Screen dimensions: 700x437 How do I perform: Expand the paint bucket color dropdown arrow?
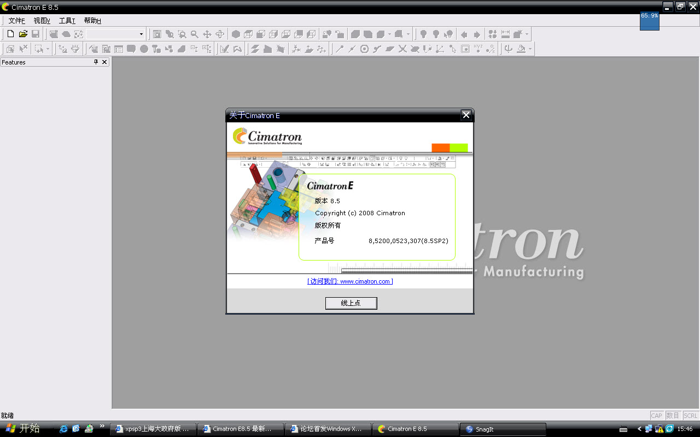(530, 49)
